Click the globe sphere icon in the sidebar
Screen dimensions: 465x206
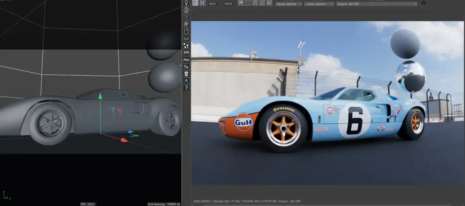click(186, 10)
